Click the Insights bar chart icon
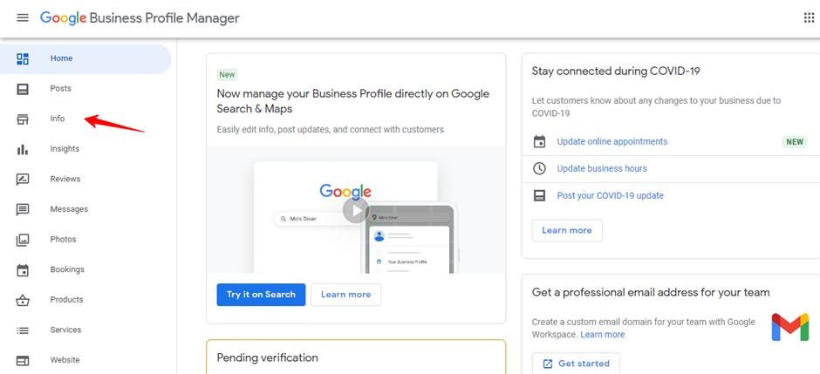Viewport: 820px width, 374px height. [x=23, y=149]
